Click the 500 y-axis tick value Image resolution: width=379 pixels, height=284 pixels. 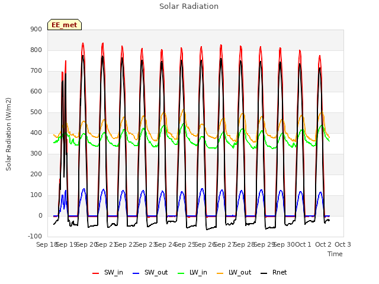(x=36, y=112)
